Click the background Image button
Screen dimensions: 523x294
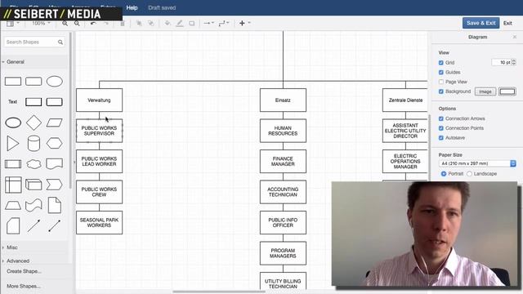tap(485, 91)
